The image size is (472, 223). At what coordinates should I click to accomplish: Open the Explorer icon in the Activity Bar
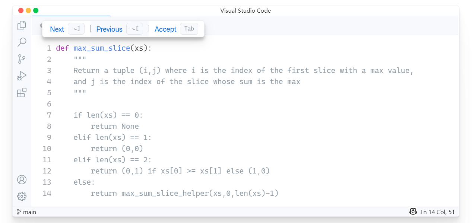point(21,25)
